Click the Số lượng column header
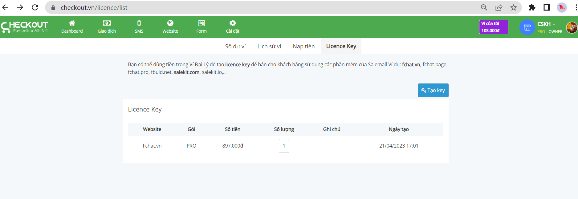The width and height of the screenshot is (578, 199). tap(284, 129)
